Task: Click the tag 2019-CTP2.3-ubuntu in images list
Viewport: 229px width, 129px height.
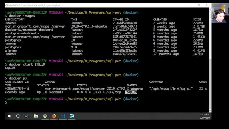Action: tap(89, 27)
